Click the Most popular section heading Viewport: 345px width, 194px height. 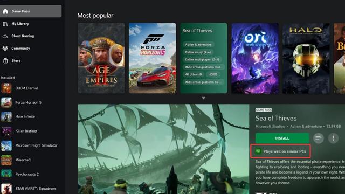pyautogui.click(x=95, y=16)
